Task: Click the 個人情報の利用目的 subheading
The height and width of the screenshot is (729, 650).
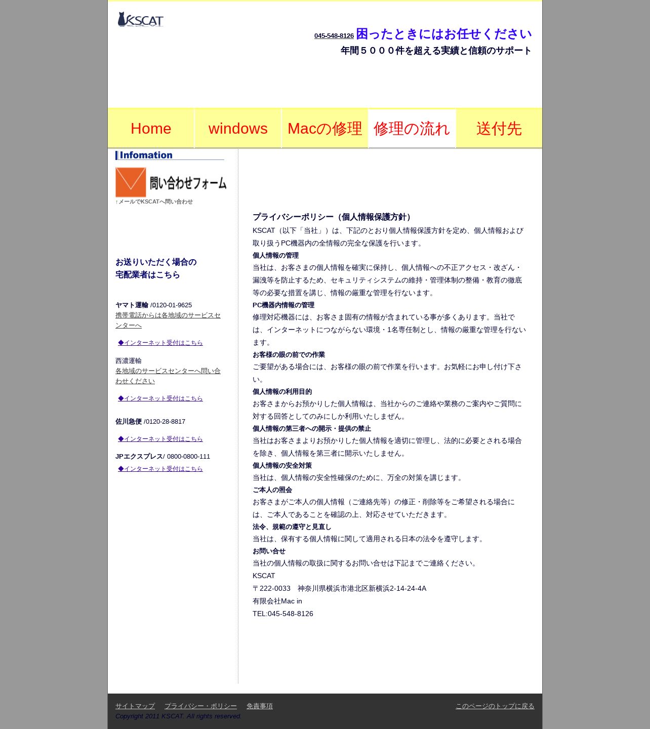Action: 282,392
